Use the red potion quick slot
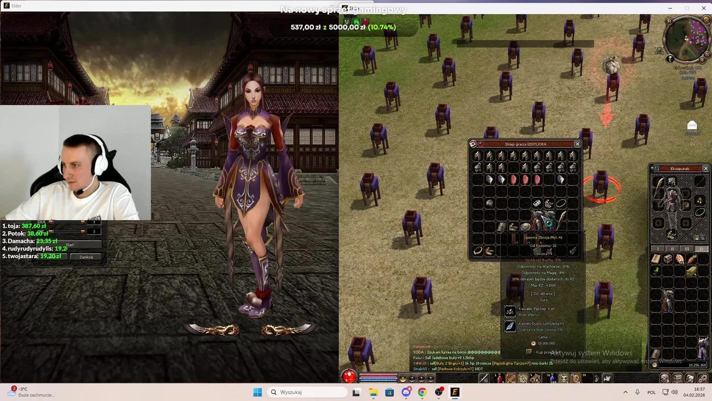 tap(498, 379)
